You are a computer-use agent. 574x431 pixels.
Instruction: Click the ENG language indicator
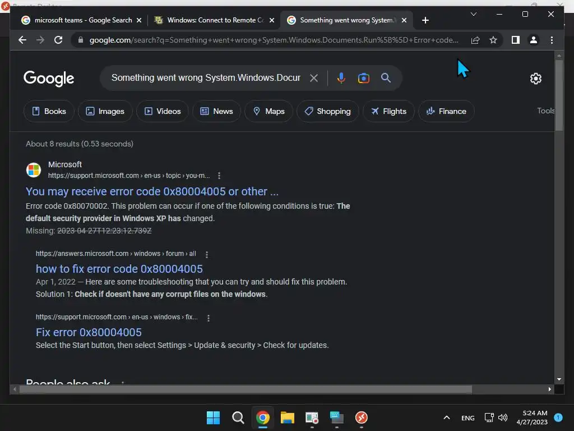tap(468, 418)
